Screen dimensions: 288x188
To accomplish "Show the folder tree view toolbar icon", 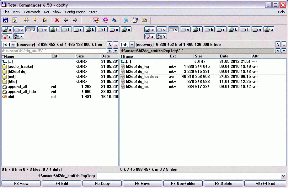I will click(x=45, y=20).
